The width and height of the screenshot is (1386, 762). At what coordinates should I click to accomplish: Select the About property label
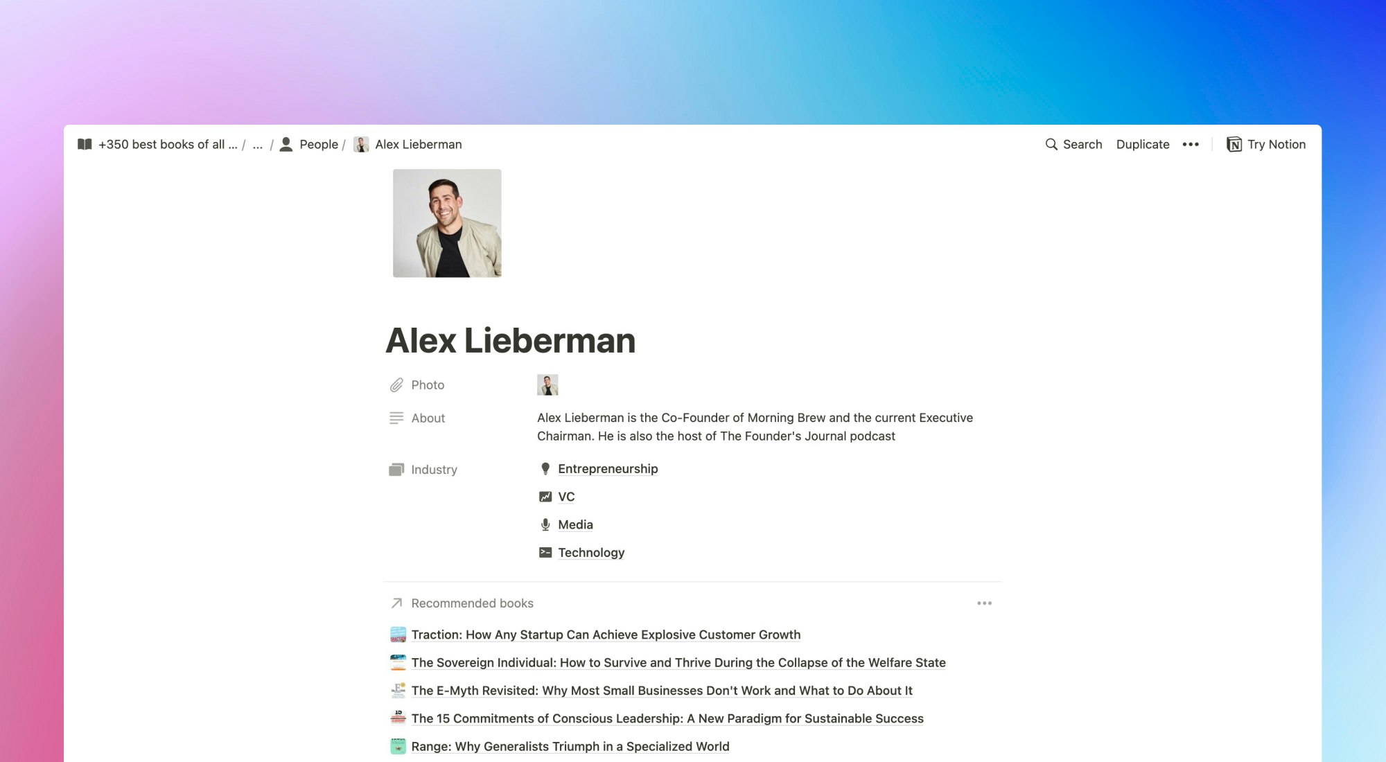(428, 418)
